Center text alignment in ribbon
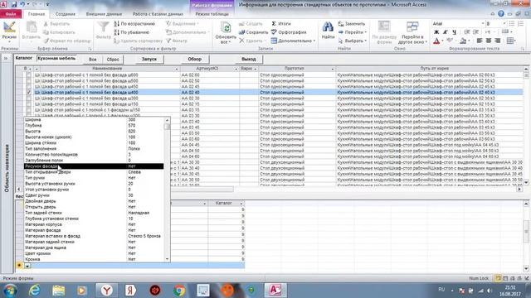 (x=489, y=41)
